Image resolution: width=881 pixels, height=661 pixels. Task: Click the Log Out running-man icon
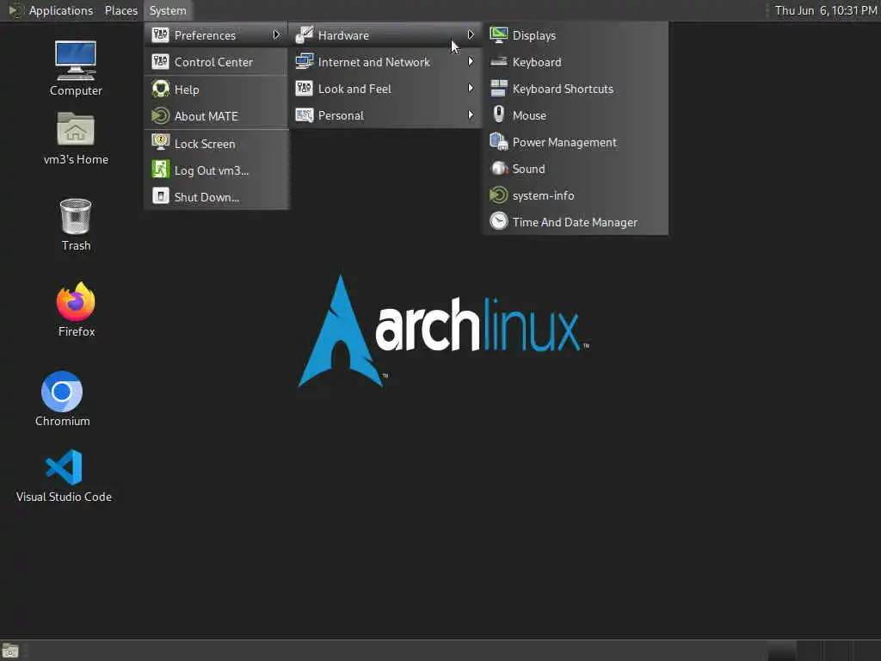(160, 170)
